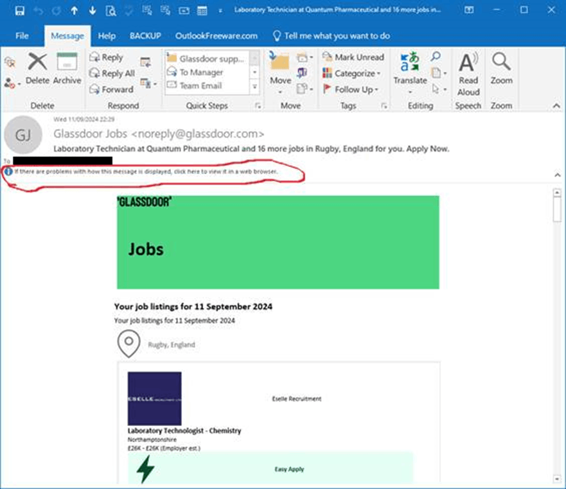The height and width of the screenshot is (489, 566).
Task: Click the Eselle Recruitment company name
Action: click(297, 398)
